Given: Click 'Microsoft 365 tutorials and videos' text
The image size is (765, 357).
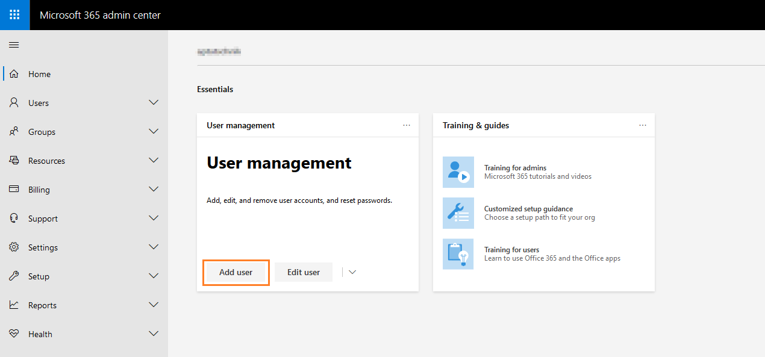Looking at the screenshot, I should 538,176.
